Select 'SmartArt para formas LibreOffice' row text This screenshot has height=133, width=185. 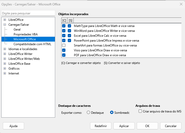[105, 45]
